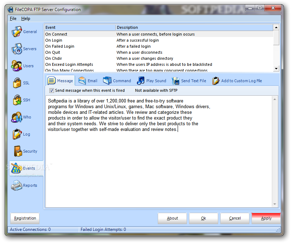This screenshot has width=291, height=243.
Task: Click the General sidebar label
Action: [x=30, y=32]
